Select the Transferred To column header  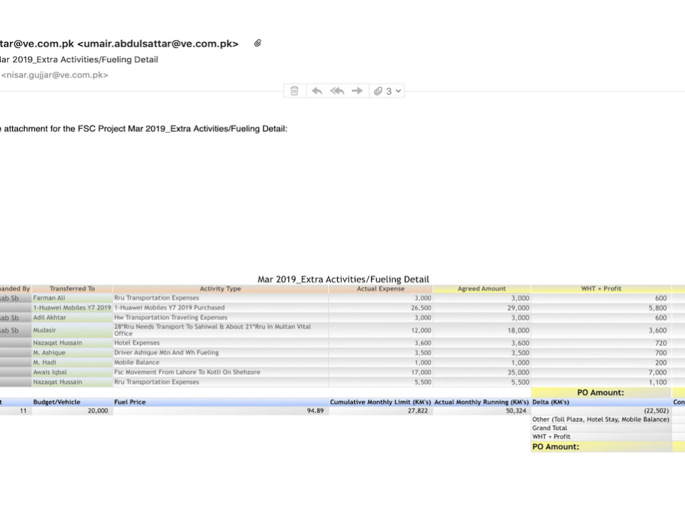point(71,288)
